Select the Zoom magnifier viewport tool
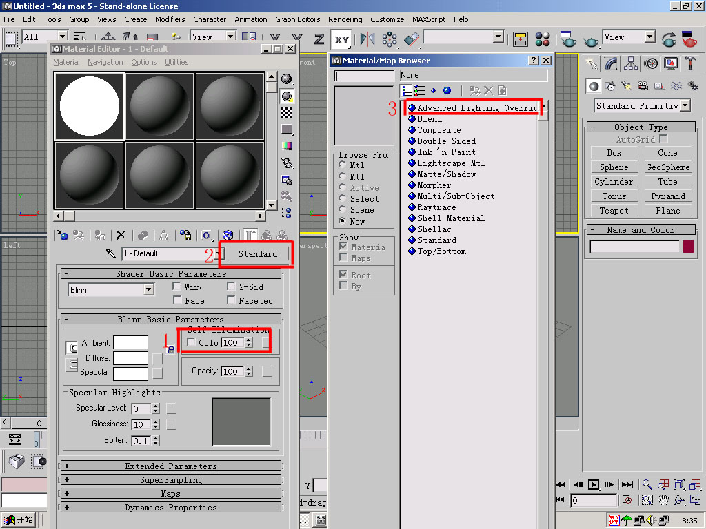This screenshot has height=529, width=706. coord(647,484)
